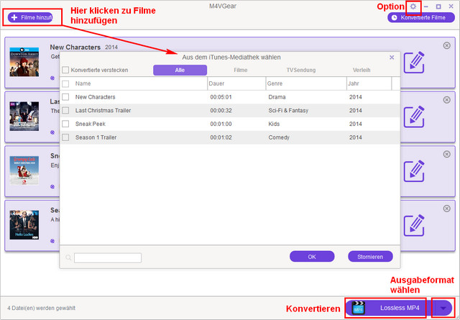The height and width of the screenshot is (320, 460).
Task: Close the iTunes-Mediathek dialog
Action: [x=392, y=58]
